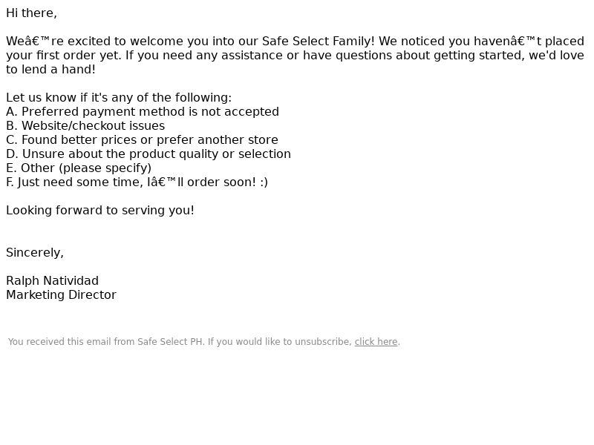Click the 'Looking forward to serving you!' line
The height and width of the screenshot is (445, 594).
100,211
